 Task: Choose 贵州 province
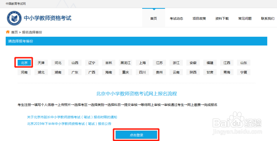[159, 72]
